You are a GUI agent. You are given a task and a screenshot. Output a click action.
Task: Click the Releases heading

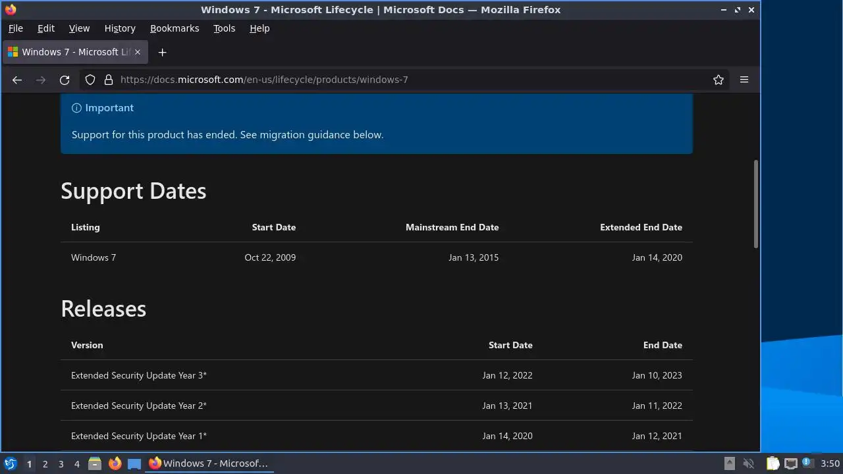tap(103, 309)
